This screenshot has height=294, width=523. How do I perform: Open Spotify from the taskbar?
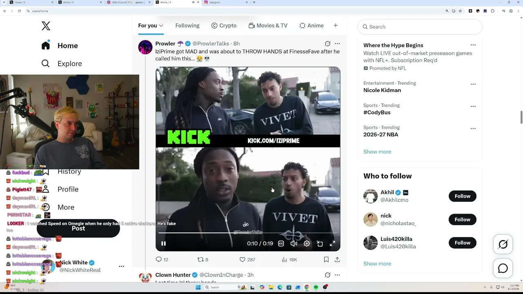[316, 287]
